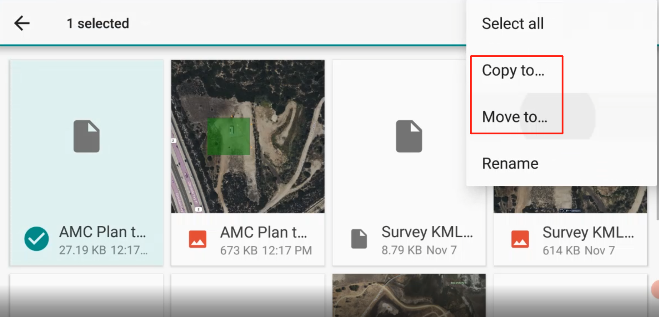
Task: Click the AMC Plan 27.19 KB file name
Action: coord(102,232)
